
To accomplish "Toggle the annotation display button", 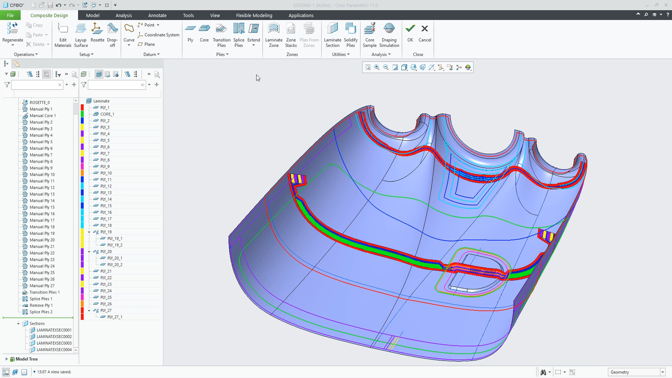I will click(x=450, y=68).
